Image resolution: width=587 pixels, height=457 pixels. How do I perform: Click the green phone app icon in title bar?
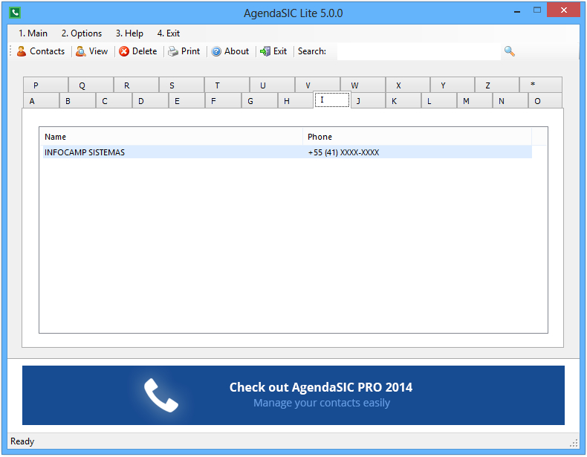coord(15,13)
